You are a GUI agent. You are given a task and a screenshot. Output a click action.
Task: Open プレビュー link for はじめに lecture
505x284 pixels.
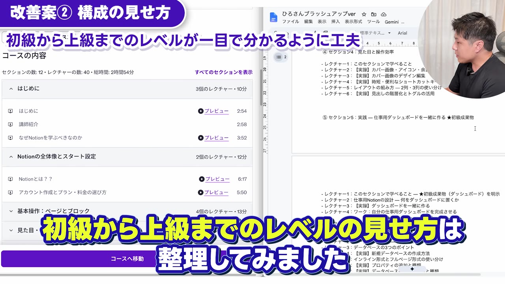tap(217, 111)
